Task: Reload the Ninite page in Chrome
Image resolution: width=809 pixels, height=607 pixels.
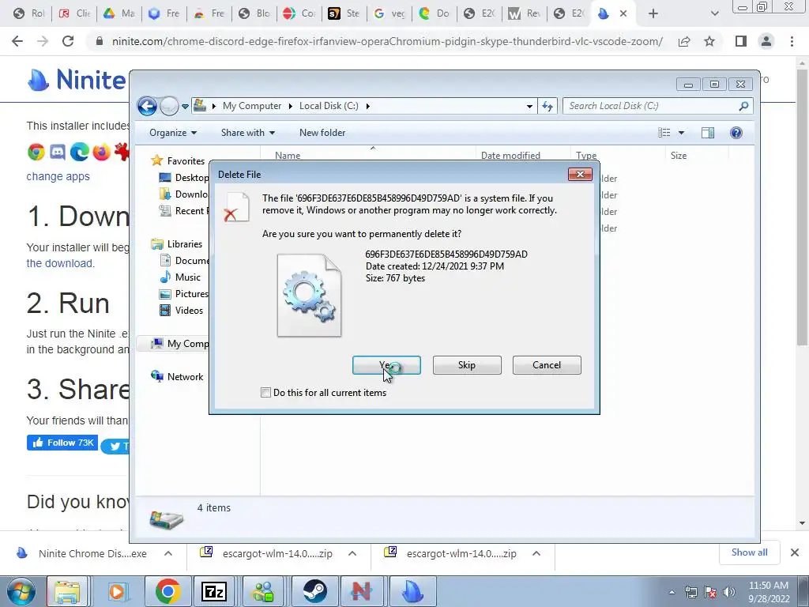Action: pyautogui.click(x=68, y=41)
